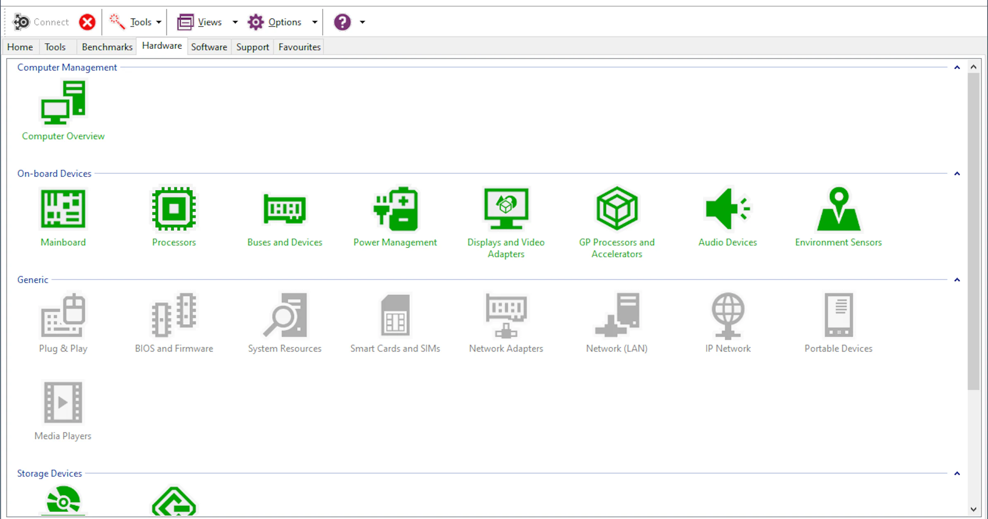Open the Views dropdown arrow
This screenshot has width=988, height=519.
[235, 22]
